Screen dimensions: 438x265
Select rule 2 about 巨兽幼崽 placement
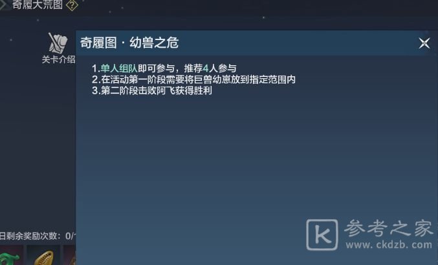[193, 79]
